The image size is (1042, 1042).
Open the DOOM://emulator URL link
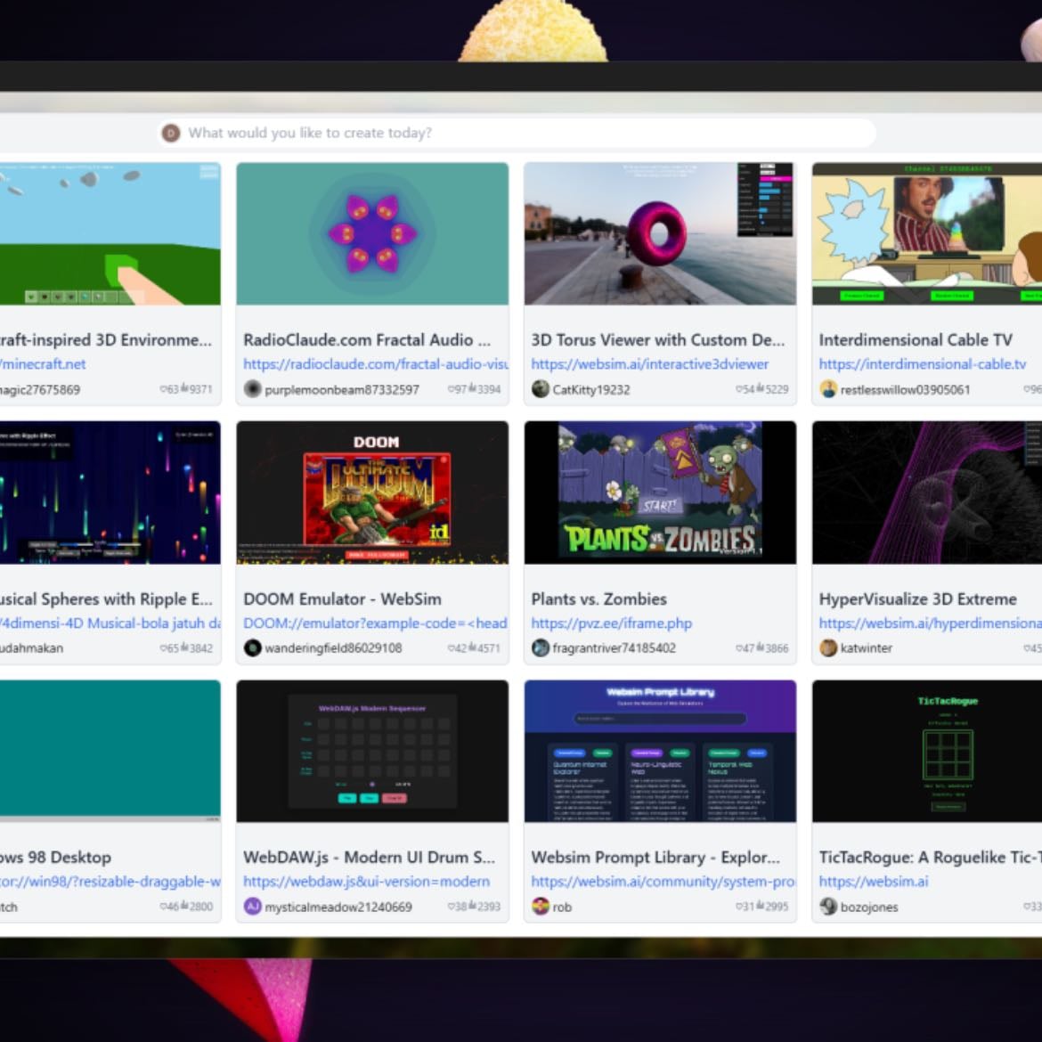point(375,623)
